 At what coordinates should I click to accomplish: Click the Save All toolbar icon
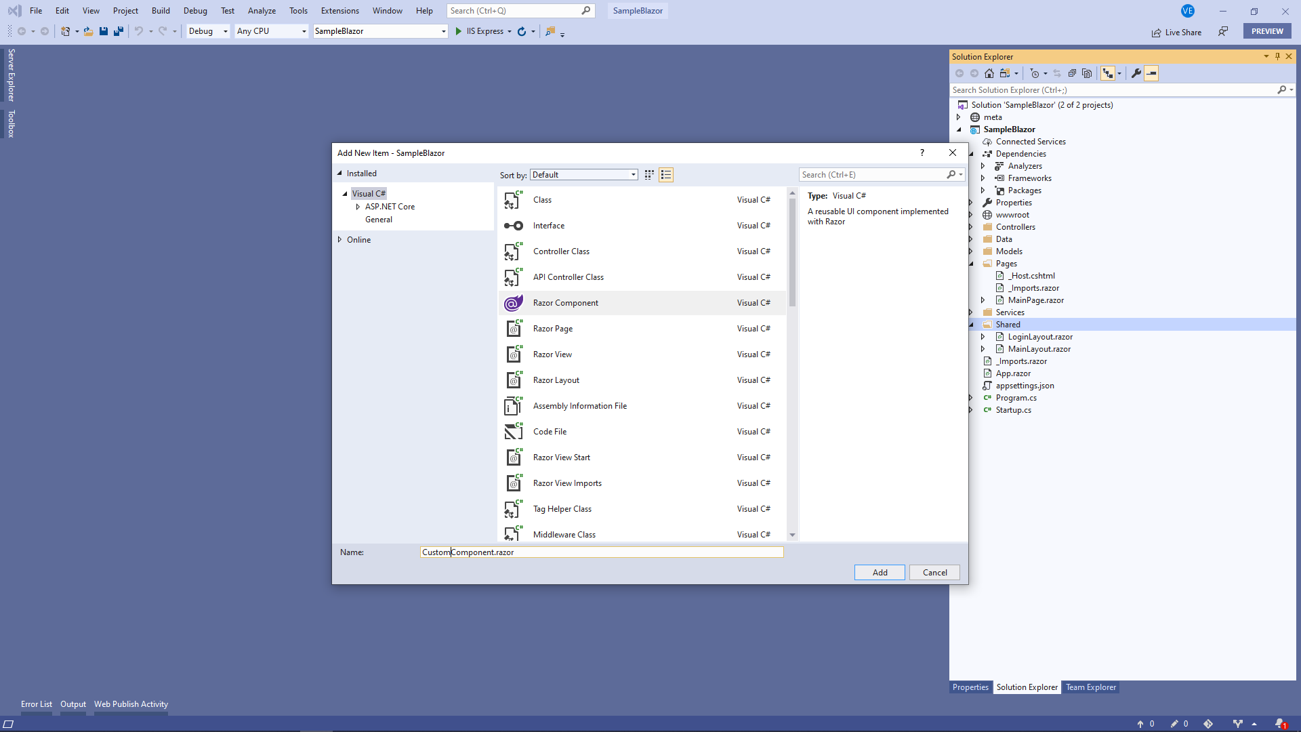click(x=119, y=31)
